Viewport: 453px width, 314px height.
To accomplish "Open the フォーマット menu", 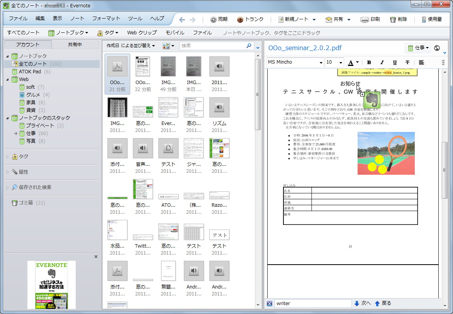I will pos(106,19).
